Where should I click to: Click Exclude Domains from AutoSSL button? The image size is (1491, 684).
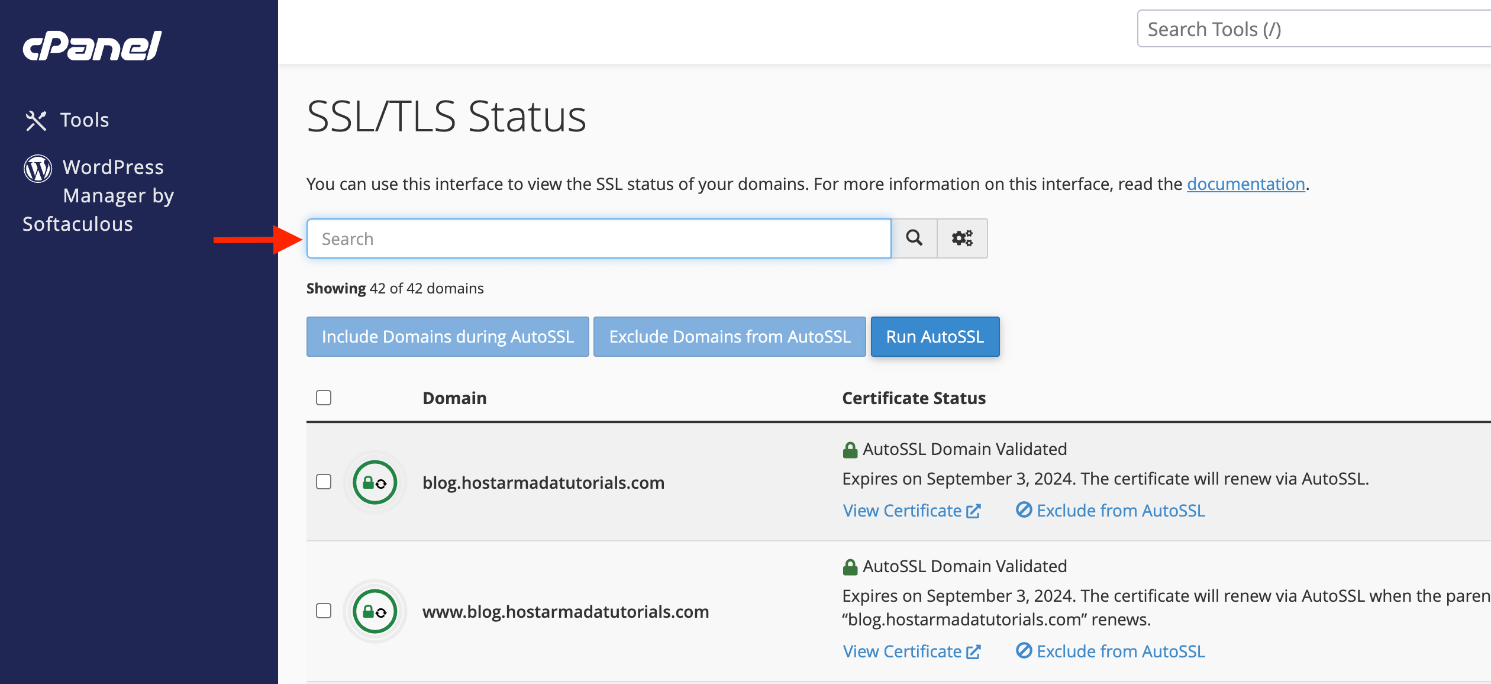(730, 337)
